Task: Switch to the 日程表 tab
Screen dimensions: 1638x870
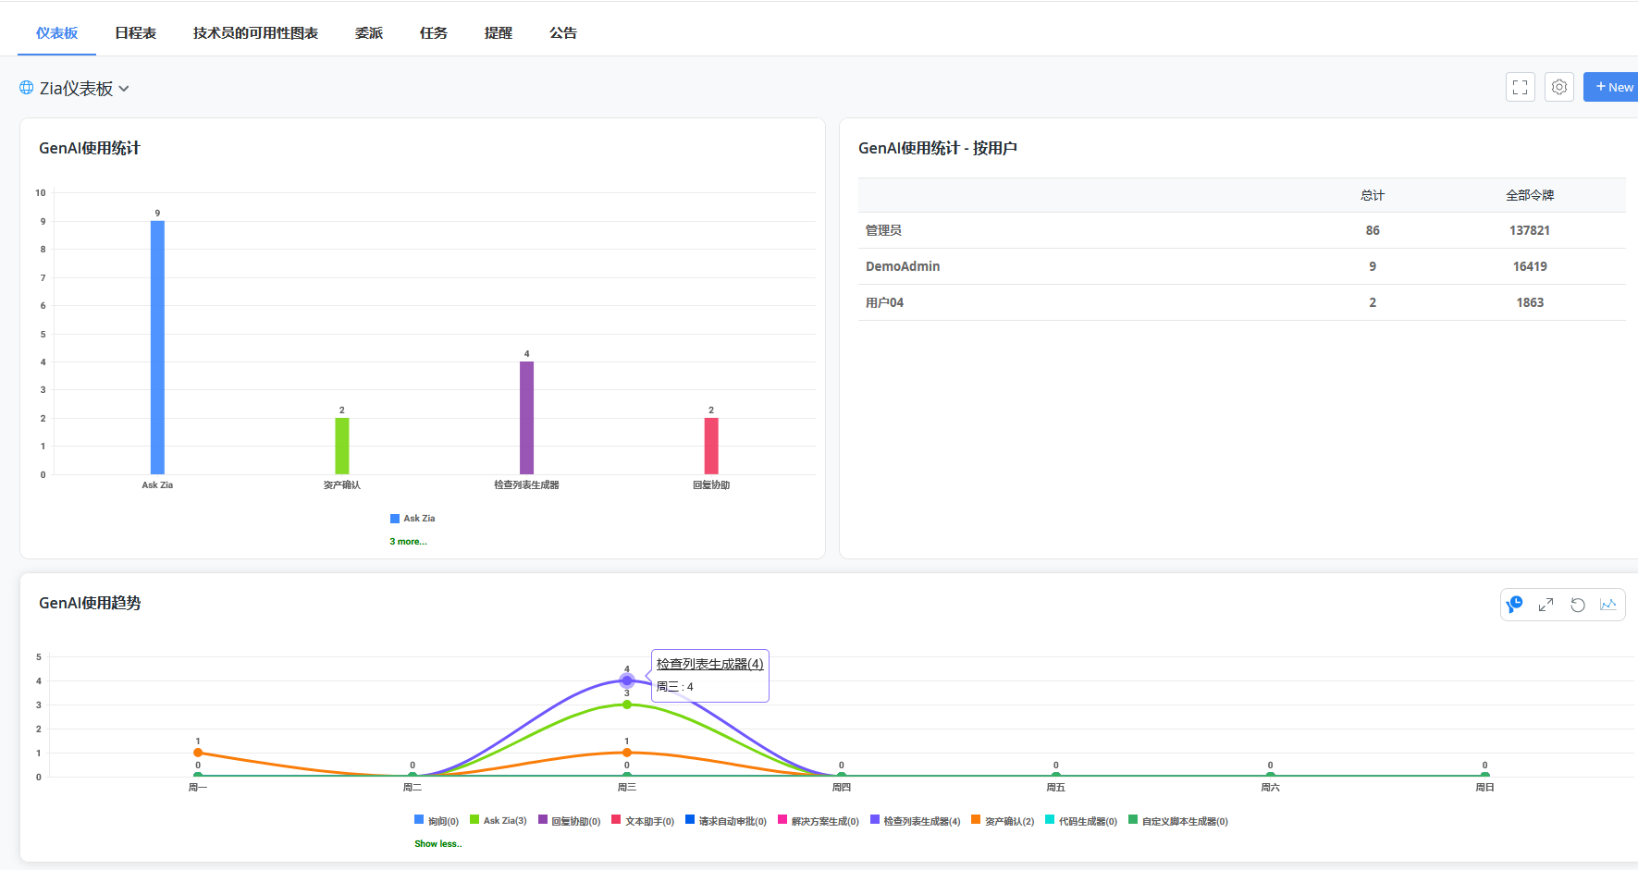Action: coord(135,33)
